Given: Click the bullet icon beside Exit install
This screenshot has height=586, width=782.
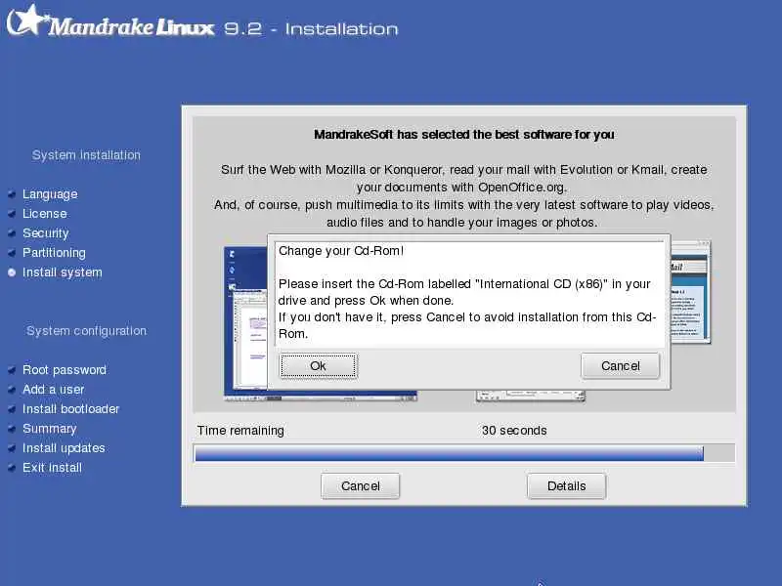Looking at the screenshot, I should click(12, 468).
